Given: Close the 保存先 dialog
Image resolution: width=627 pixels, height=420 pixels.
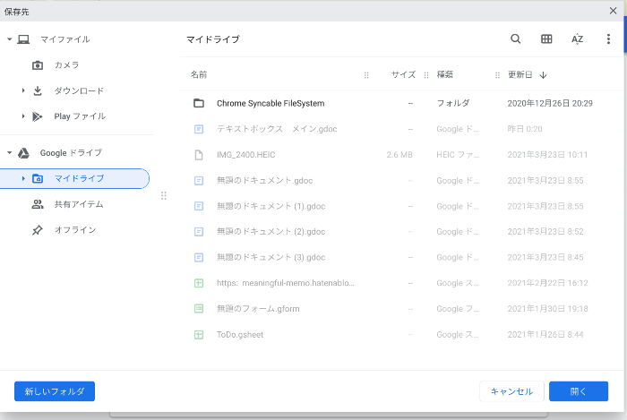Looking at the screenshot, I should click(613, 11).
